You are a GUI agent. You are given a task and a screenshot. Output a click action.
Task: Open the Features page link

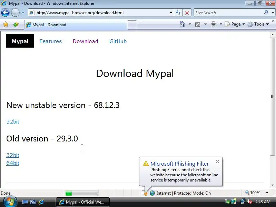tap(50, 41)
